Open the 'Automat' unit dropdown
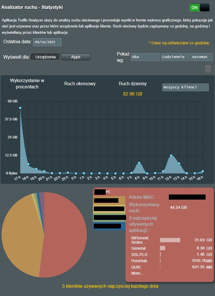This screenshot has height=296, width=215. pyautogui.click(x=202, y=57)
